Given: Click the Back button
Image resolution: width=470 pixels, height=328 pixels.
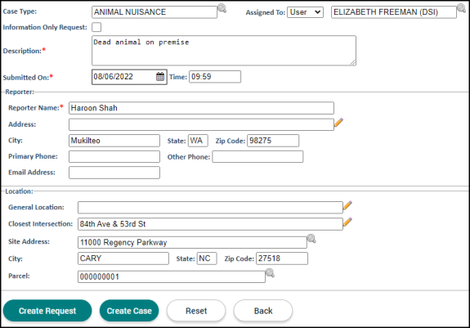Looking at the screenshot, I should click(263, 311).
